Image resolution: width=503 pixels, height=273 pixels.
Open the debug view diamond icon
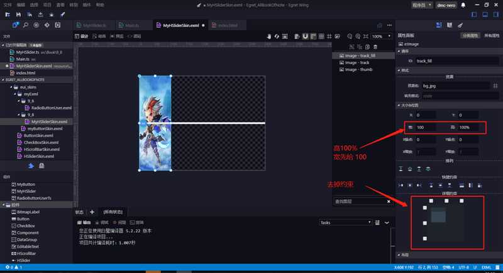[x=47, y=25]
